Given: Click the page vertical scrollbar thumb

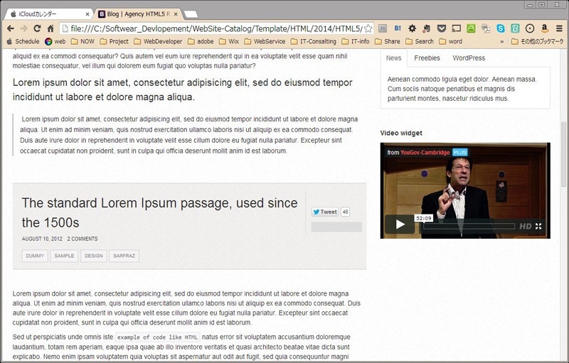Looking at the screenshot, I should [x=563, y=154].
